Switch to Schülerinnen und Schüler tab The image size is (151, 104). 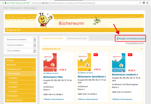coord(52,38)
